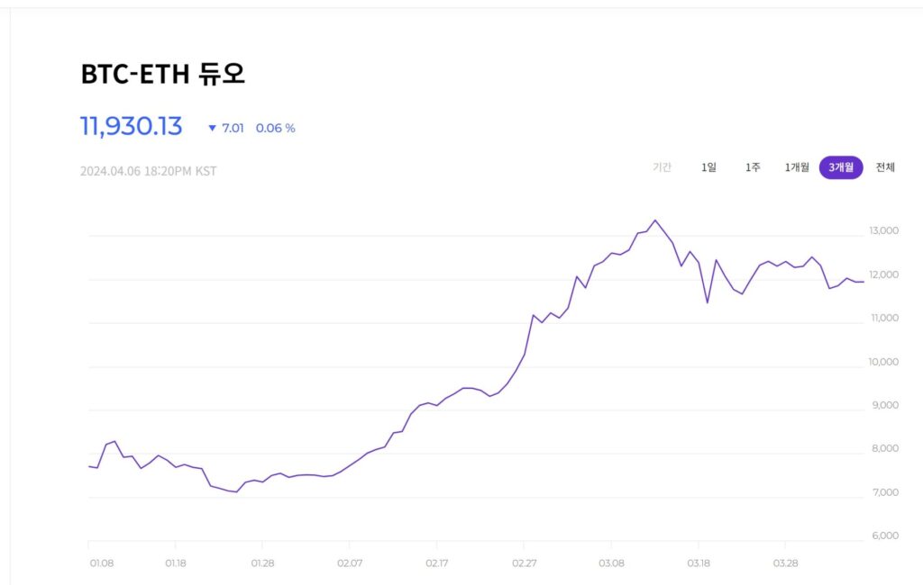
Task: Click the blue down-triangle price change icon
Action: point(212,128)
